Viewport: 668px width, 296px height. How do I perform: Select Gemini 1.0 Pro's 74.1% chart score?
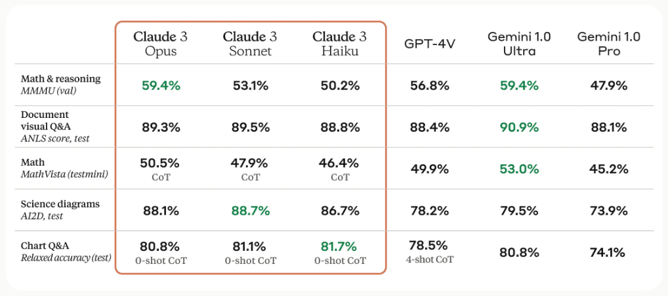pos(608,252)
